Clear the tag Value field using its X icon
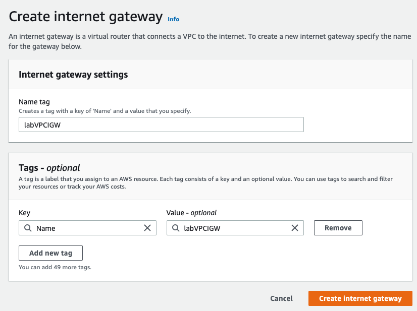 point(295,228)
